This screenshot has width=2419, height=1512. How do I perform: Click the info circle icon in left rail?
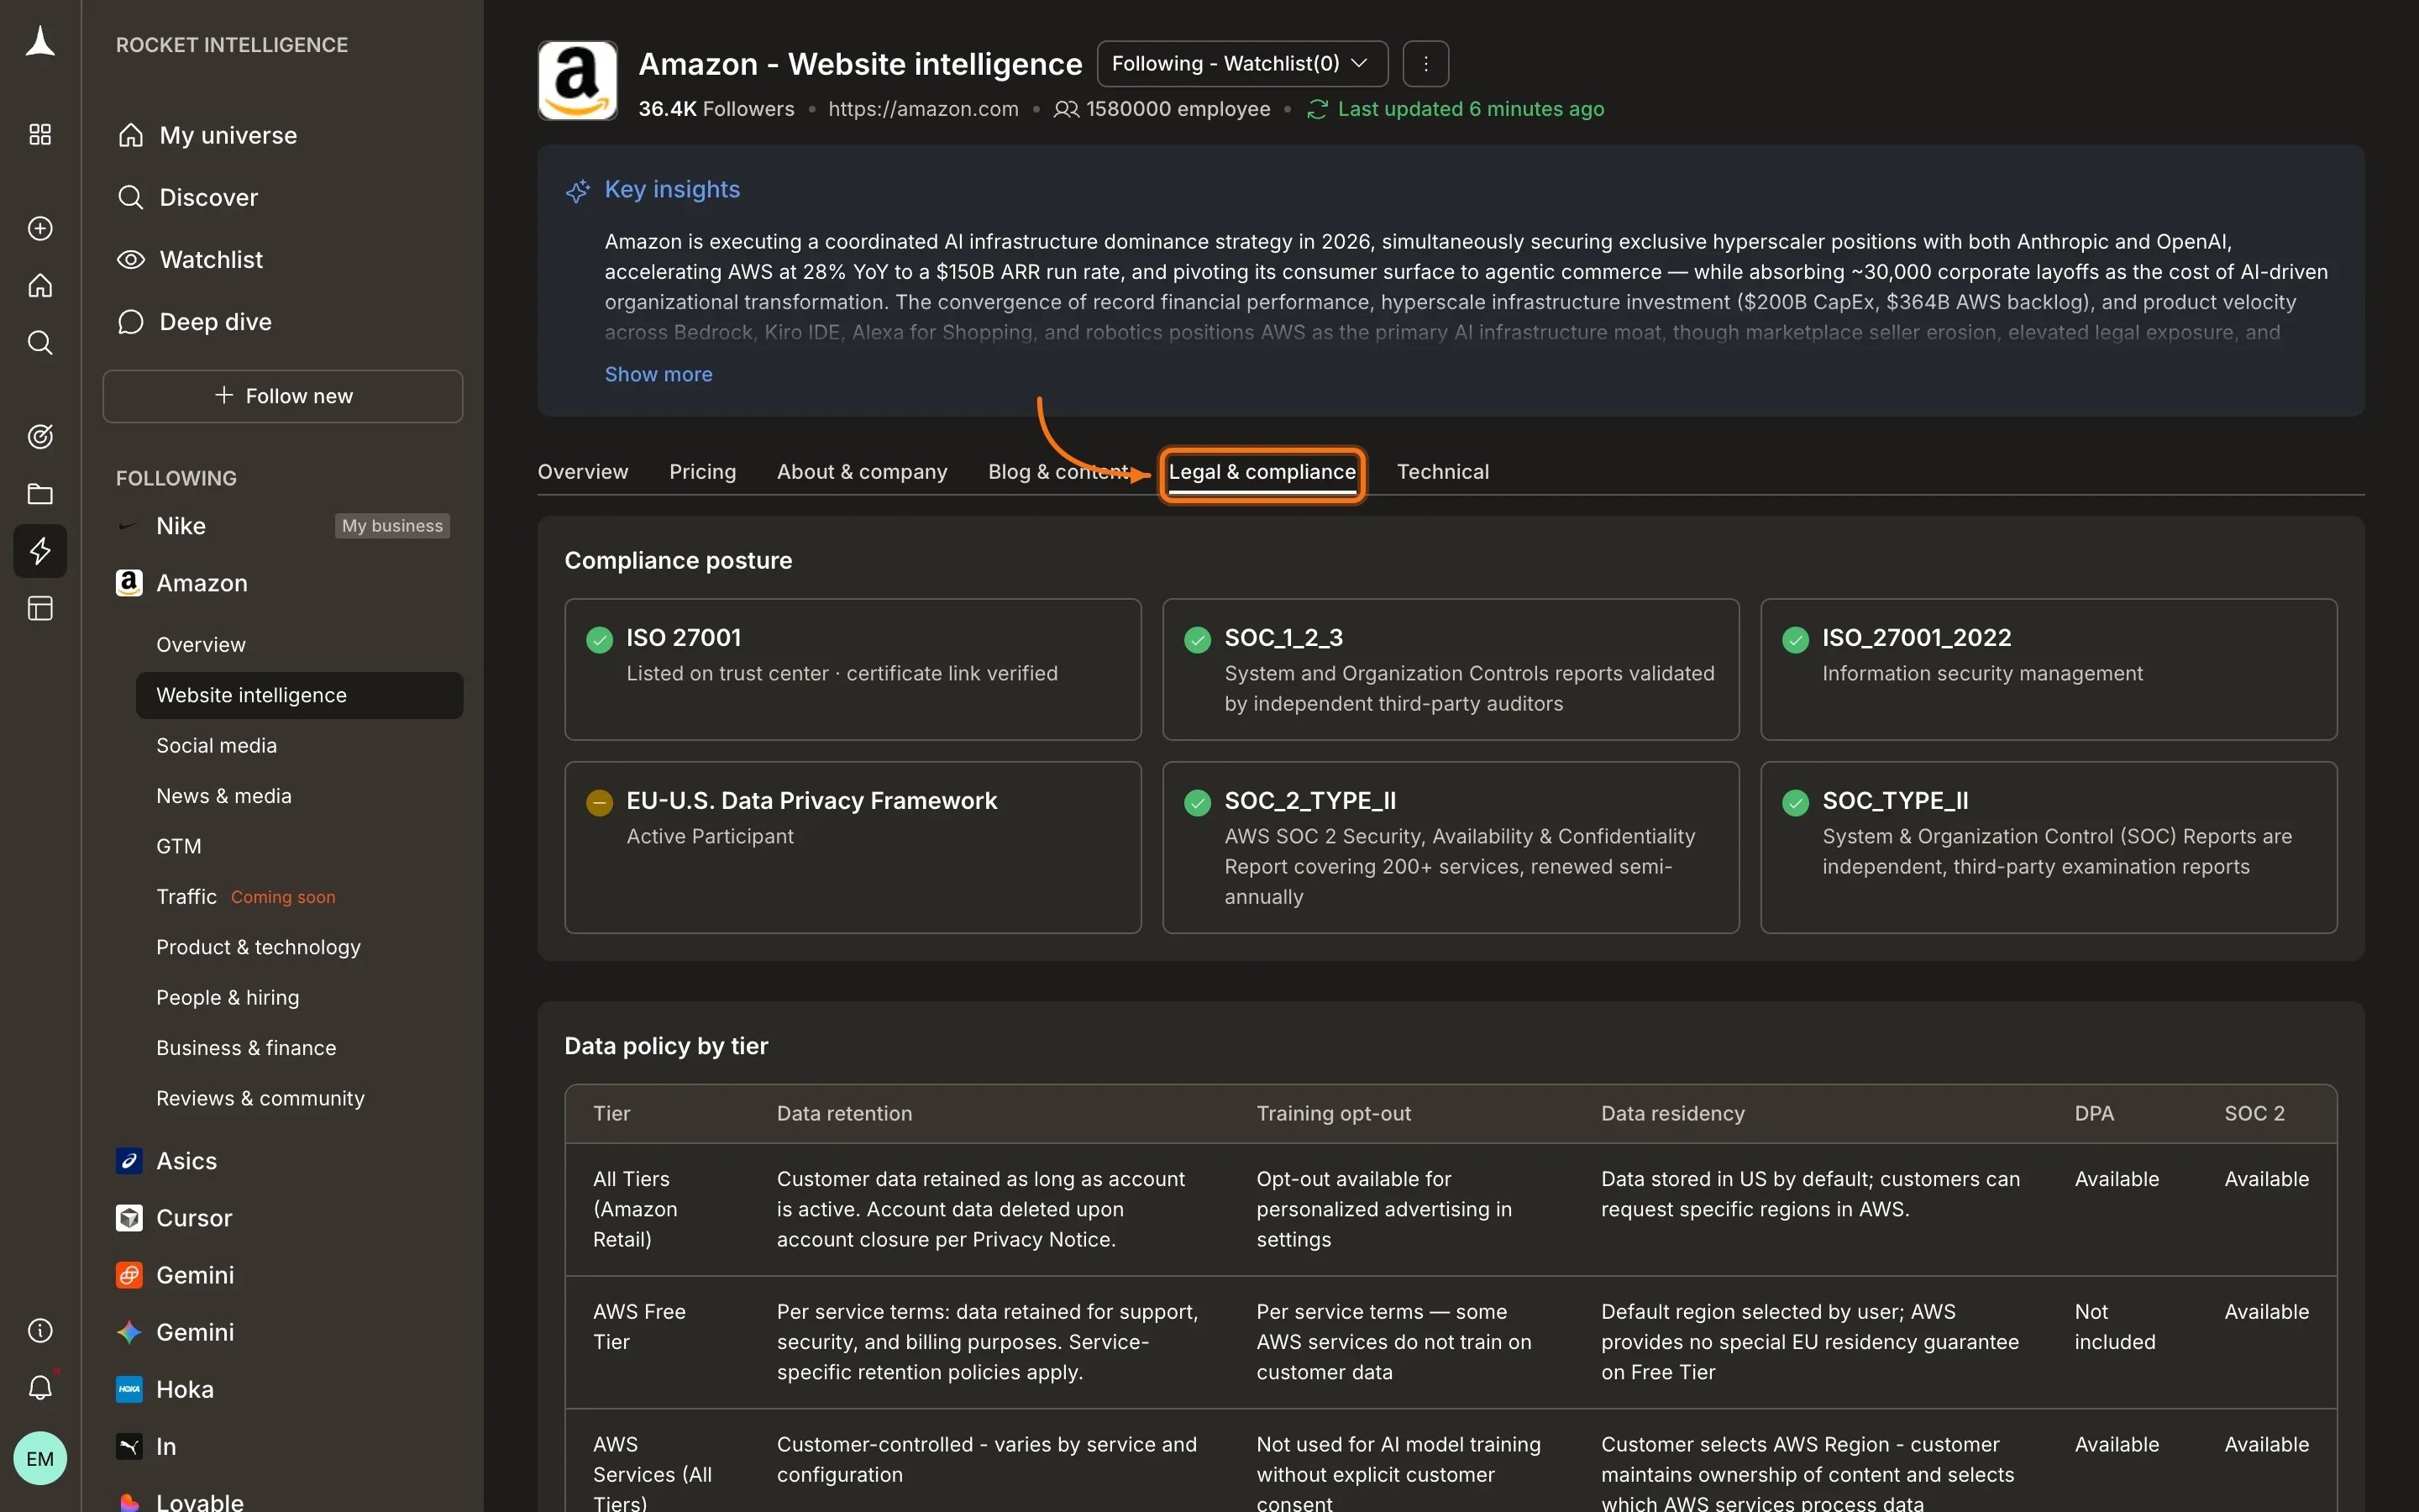click(40, 1330)
